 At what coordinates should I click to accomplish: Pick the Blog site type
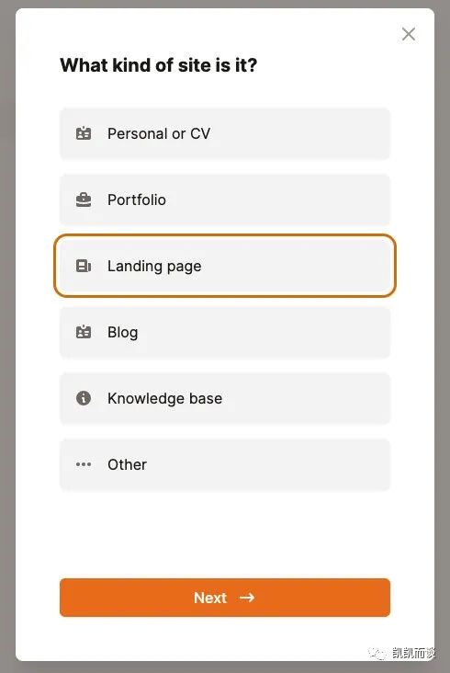click(225, 332)
